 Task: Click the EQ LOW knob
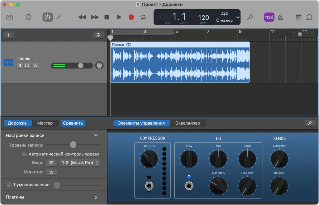click(x=189, y=159)
